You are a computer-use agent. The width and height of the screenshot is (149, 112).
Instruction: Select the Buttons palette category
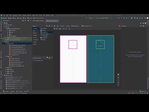[35, 33]
